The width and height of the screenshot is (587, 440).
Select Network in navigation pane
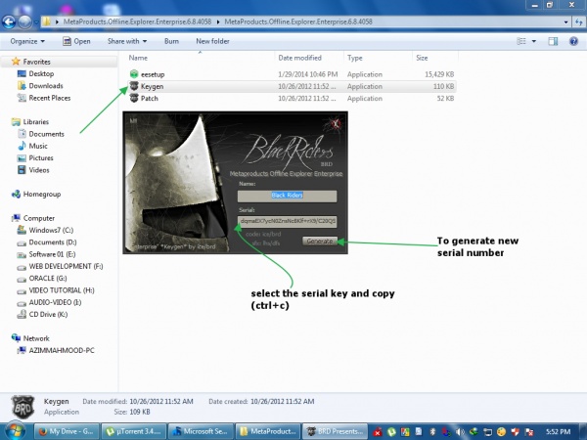36,338
